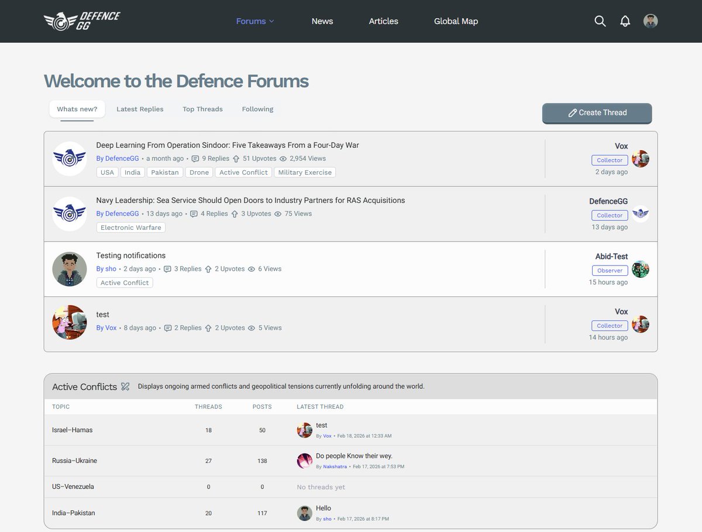Click the Collector badge under DefenceGG
This screenshot has height=532, width=702.
(x=610, y=215)
